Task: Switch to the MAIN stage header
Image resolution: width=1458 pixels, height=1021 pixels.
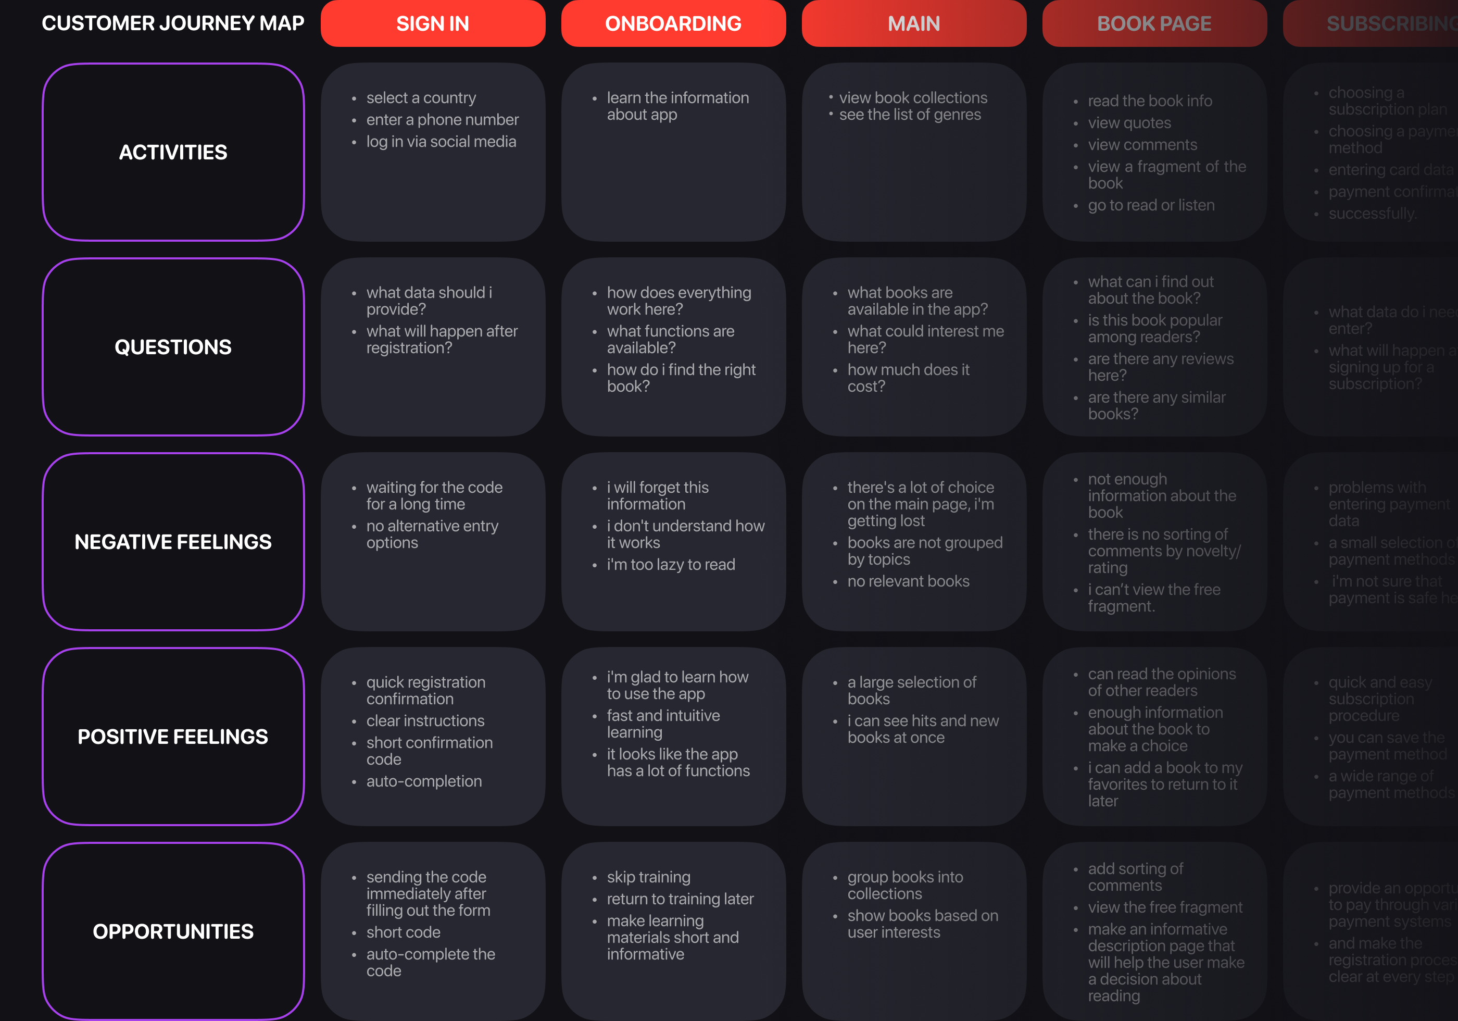Action: click(x=914, y=23)
